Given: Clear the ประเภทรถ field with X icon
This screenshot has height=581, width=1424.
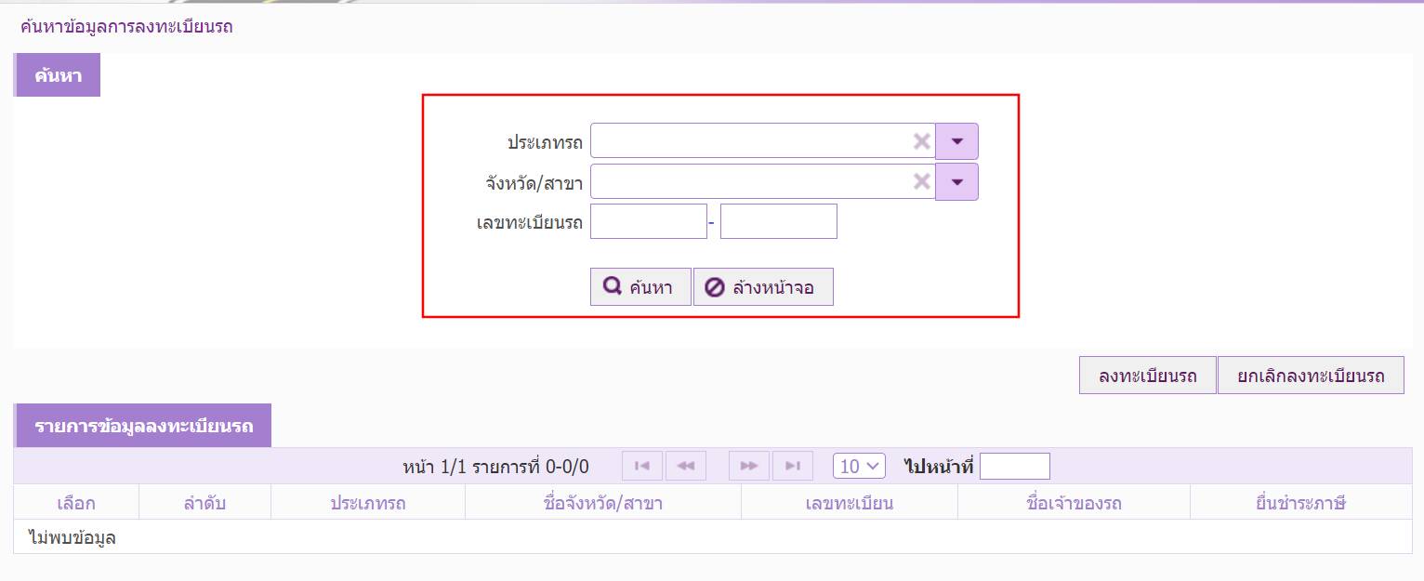Looking at the screenshot, I should tap(921, 141).
